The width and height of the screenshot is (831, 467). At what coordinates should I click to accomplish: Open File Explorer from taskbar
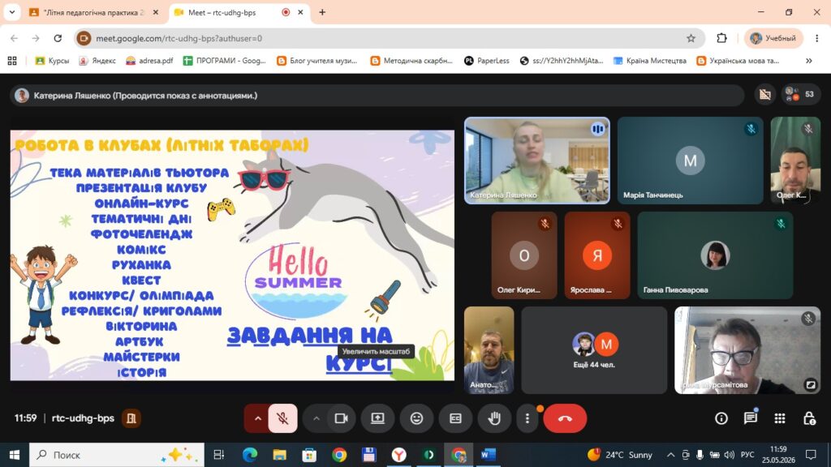point(279,455)
